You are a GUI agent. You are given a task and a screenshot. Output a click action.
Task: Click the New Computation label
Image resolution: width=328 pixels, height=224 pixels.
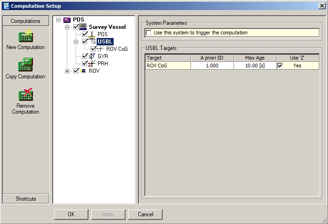point(26,47)
